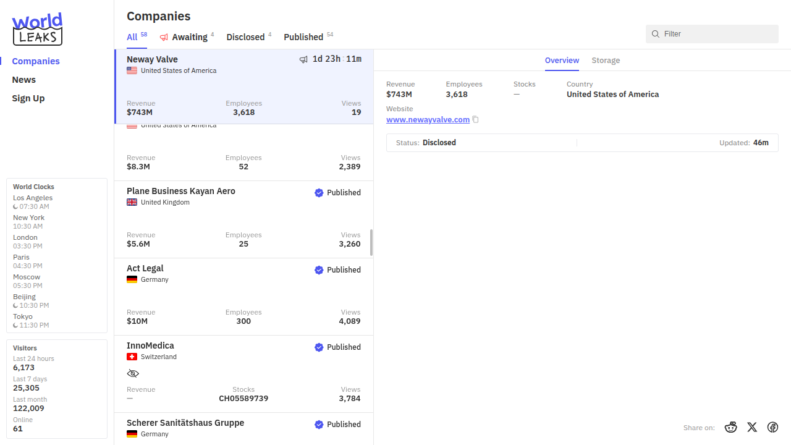Click the $743M revenue in Overview panel

pyautogui.click(x=399, y=95)
